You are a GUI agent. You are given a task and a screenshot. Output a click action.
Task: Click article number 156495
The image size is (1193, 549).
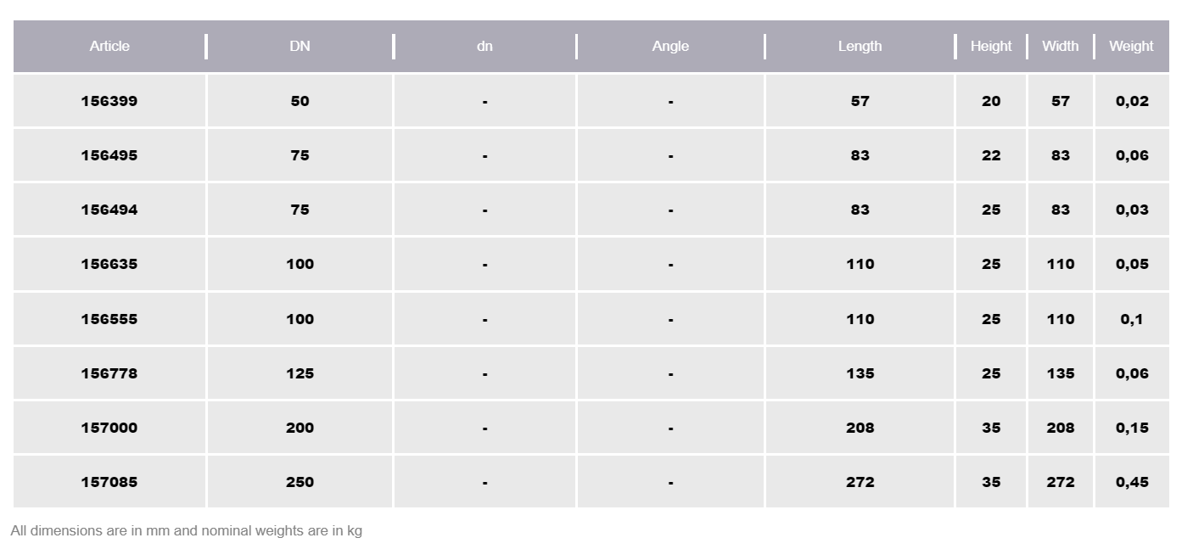(109, 155)
